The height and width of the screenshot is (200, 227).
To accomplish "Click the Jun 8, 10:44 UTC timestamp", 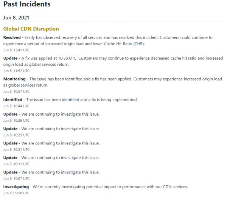I will click(16, 106).
